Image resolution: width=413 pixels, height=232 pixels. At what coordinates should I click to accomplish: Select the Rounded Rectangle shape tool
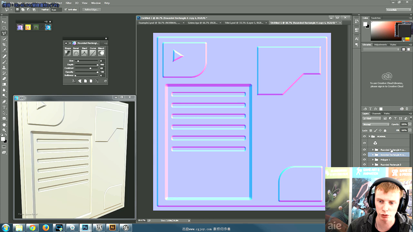pyautogui.click(x=4, y=119)
